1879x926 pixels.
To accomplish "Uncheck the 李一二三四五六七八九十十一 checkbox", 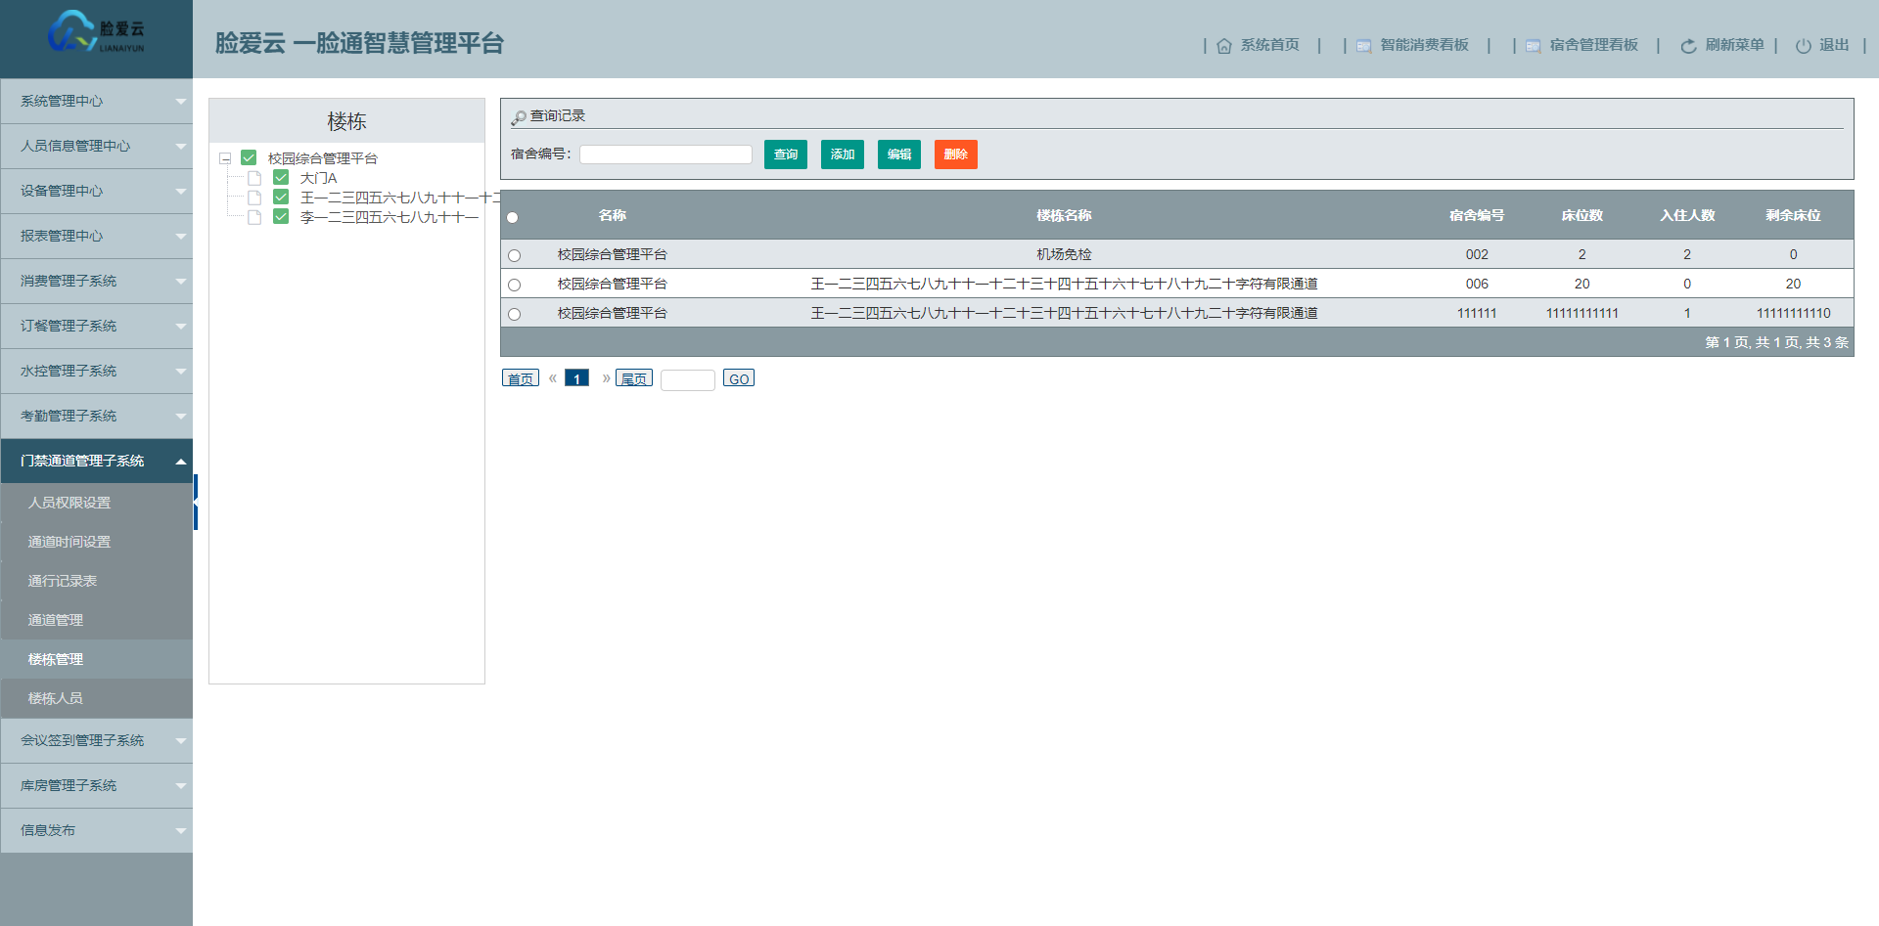I will tap(281, 216).
